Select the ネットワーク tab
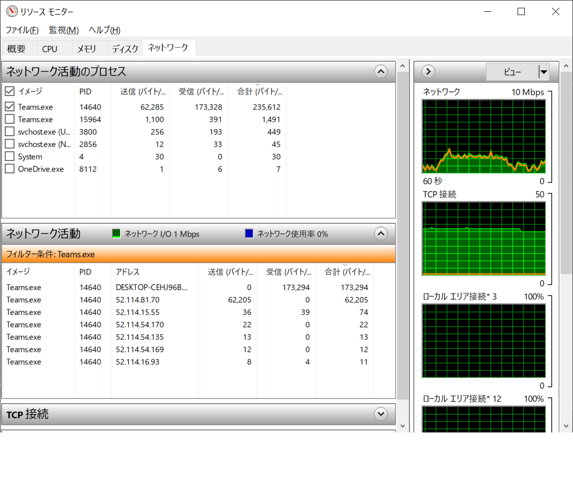 [x=168, y=48]
